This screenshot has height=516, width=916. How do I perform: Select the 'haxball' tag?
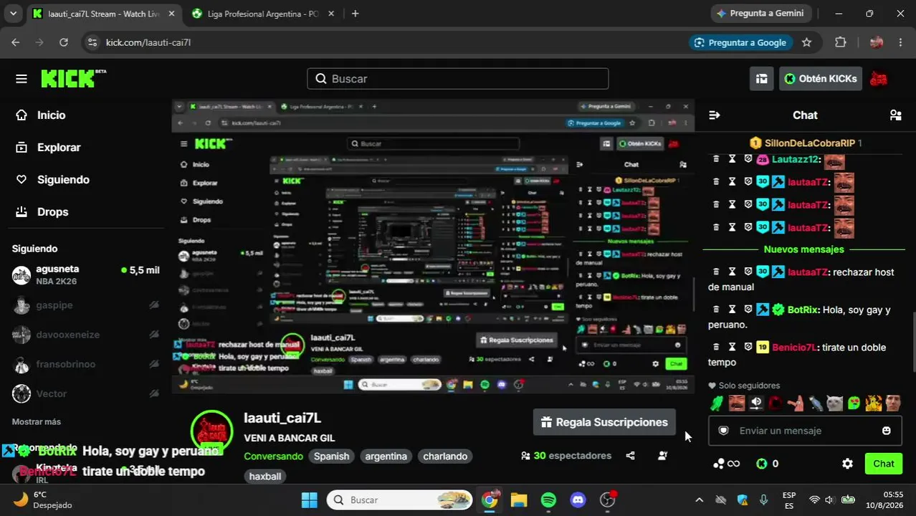pos(265,476)
